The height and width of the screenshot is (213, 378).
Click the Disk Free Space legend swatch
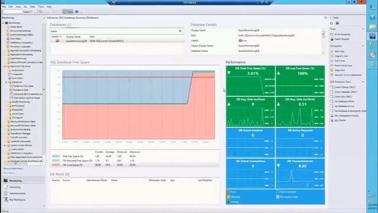(56, 156)
